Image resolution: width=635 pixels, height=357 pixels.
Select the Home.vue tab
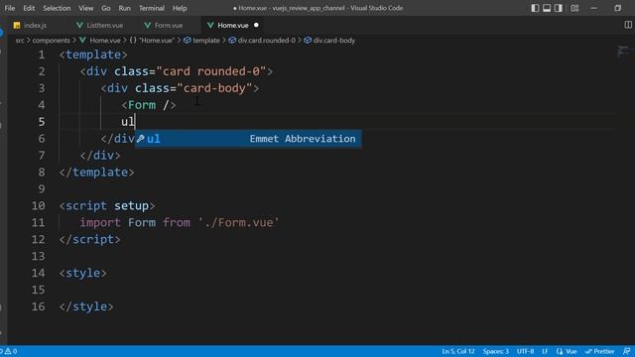click(233, 25)
